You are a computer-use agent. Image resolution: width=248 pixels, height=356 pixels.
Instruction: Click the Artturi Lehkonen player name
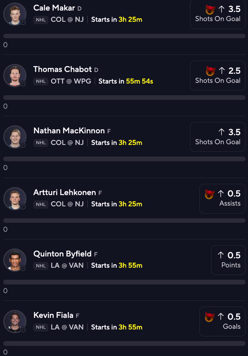tap(65, 193)
